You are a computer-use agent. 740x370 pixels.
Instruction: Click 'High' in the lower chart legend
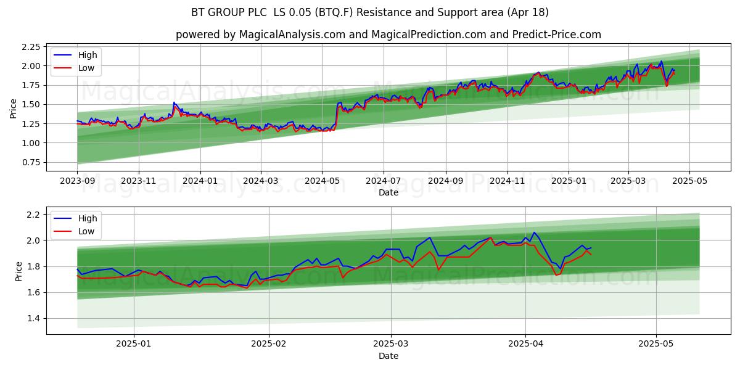[88, 218]
